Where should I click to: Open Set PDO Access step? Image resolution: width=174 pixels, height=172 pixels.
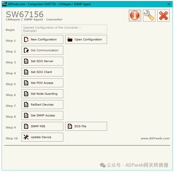[42, 83]
